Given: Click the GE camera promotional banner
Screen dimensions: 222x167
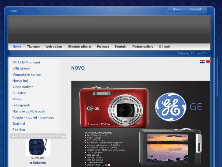Looking at the screenshot, I should (140, 124).
